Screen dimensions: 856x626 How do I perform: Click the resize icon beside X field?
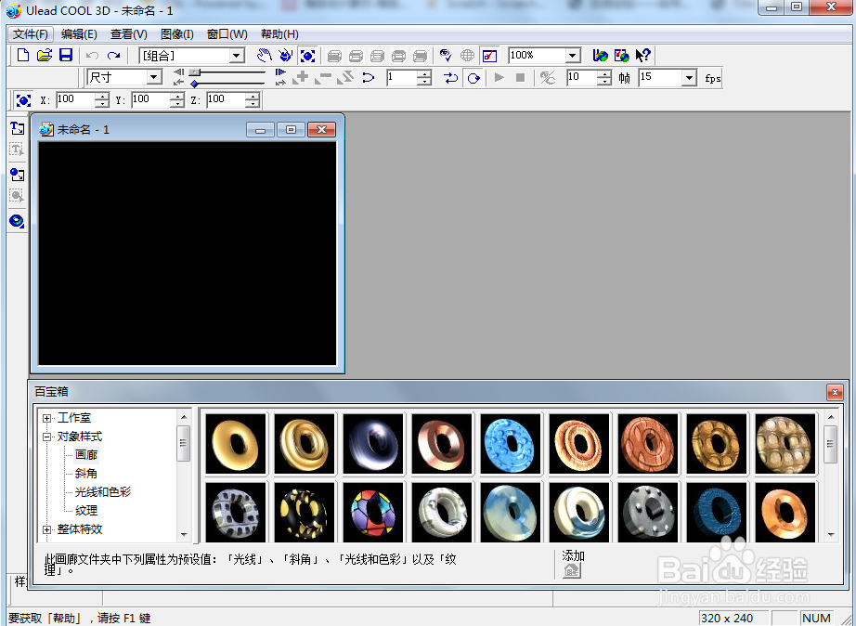coord(23,100)
